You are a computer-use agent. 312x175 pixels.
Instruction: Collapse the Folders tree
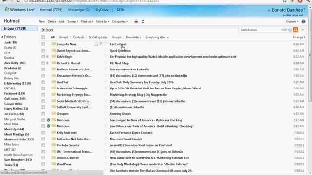(2, 37)
